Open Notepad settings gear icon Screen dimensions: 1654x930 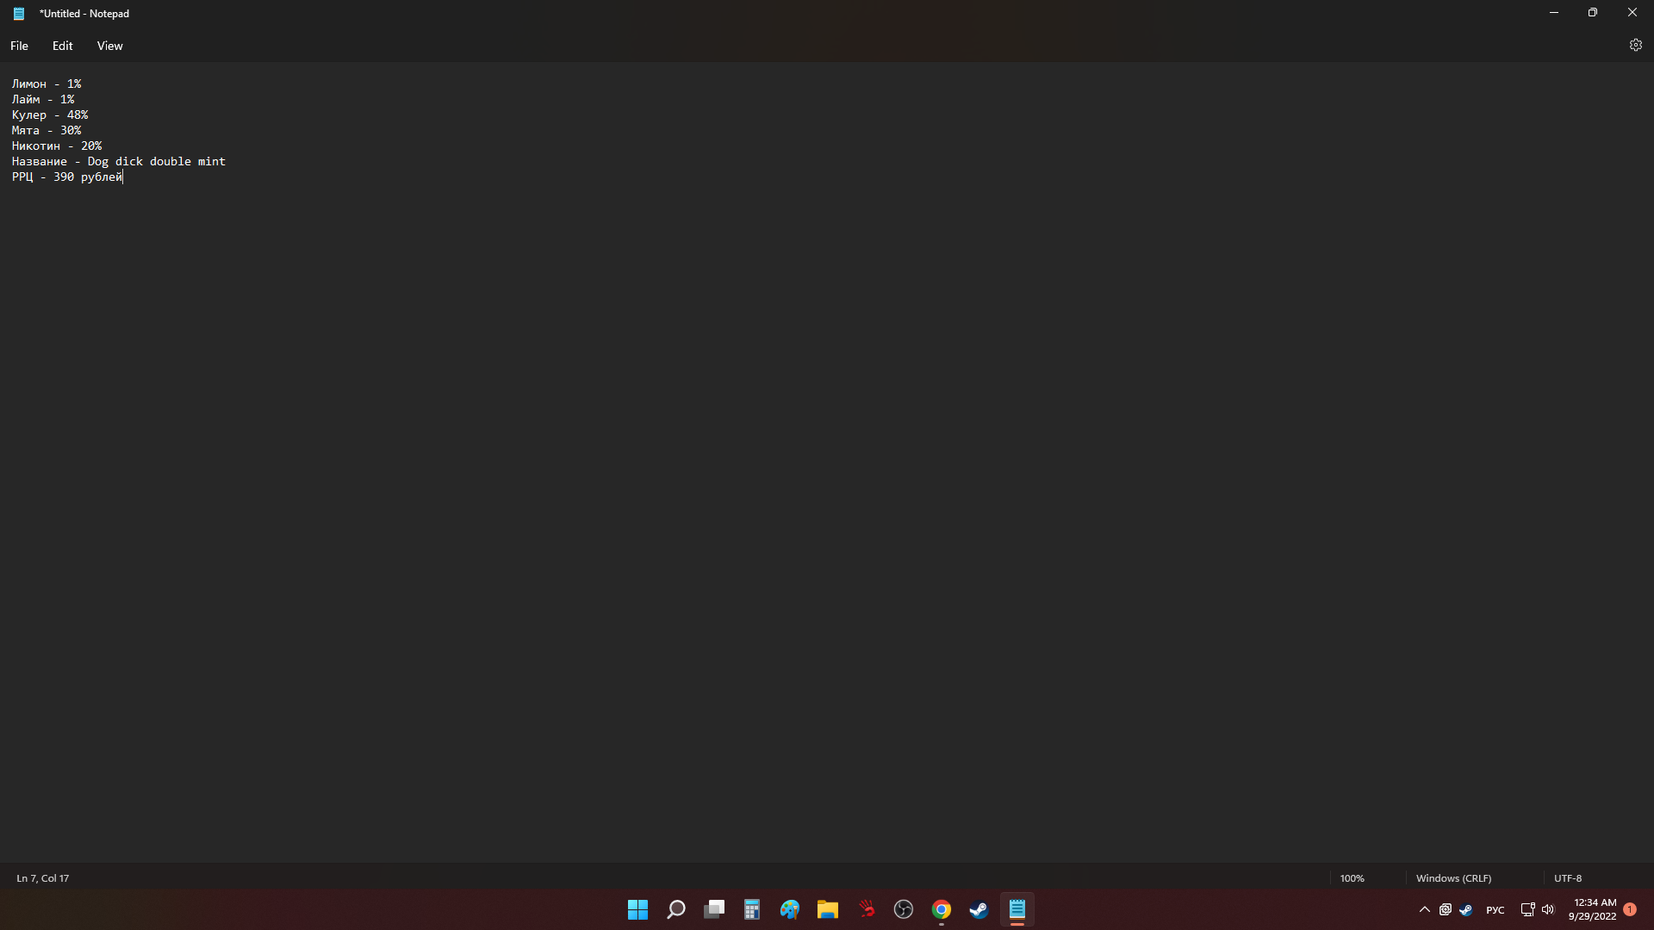tap(1635, 46)
